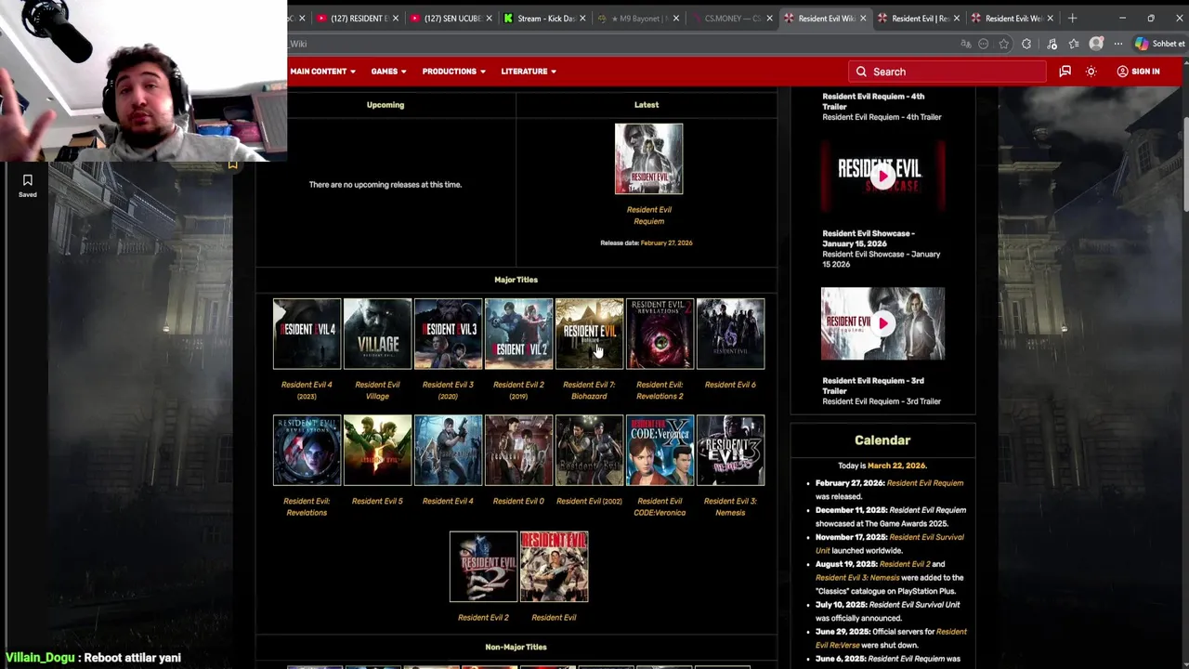Viewport: 1189px width, 669px height.
Task: Open Copilot Sohbet et button
Action: point(1159,44)
